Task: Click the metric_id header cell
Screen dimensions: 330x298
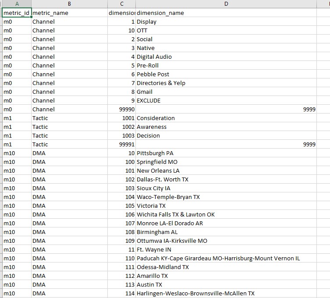Action: click(17, 13)
